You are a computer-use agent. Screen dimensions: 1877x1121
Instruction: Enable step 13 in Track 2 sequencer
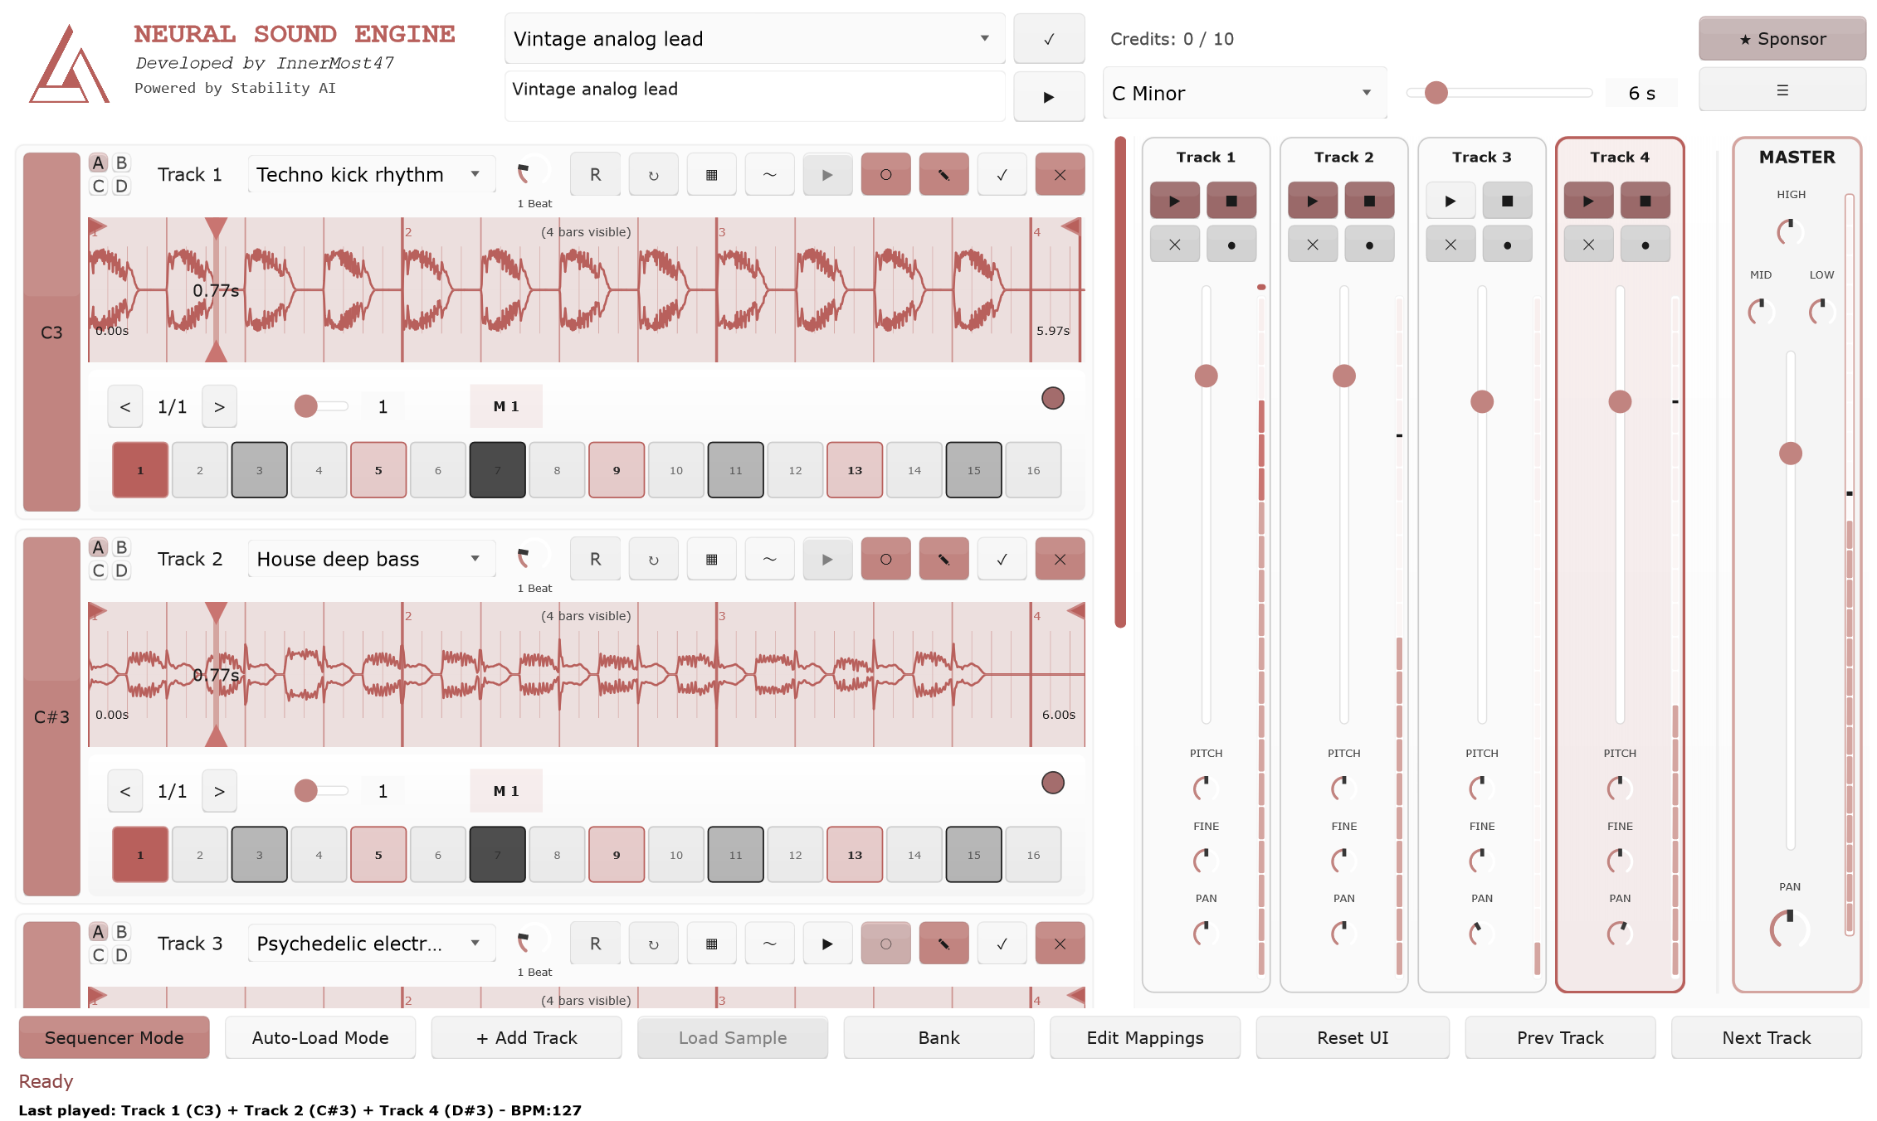855,855
